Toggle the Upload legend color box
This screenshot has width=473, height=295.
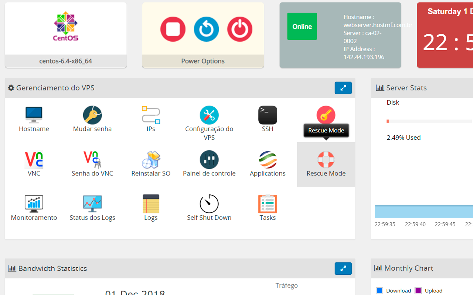pos(418,291)
